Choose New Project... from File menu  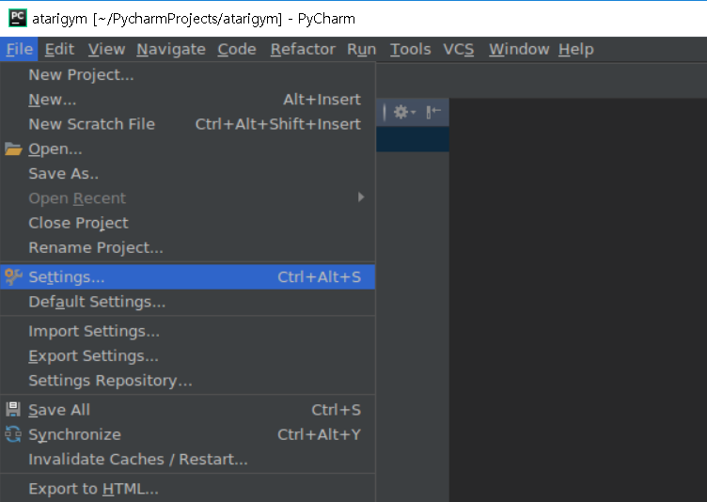(188, 75)
